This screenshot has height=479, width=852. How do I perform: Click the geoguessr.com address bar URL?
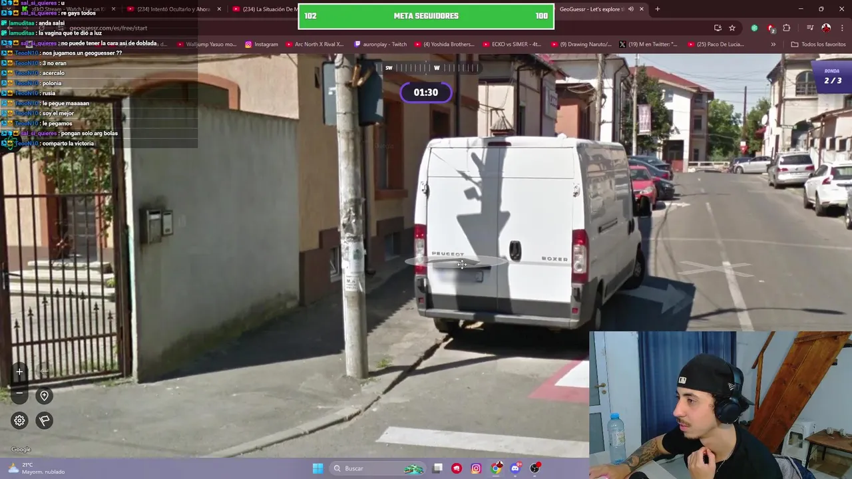108,28
